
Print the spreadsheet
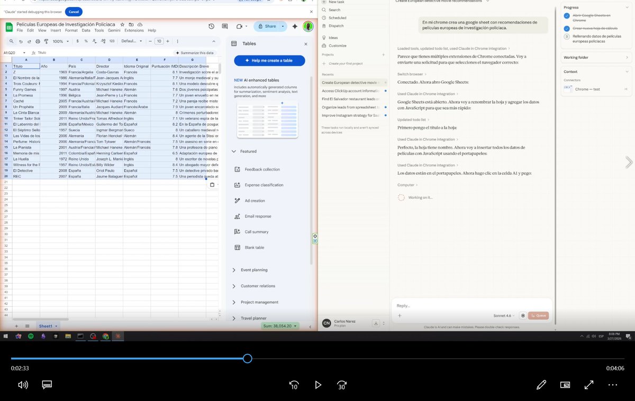pos(37,41)
